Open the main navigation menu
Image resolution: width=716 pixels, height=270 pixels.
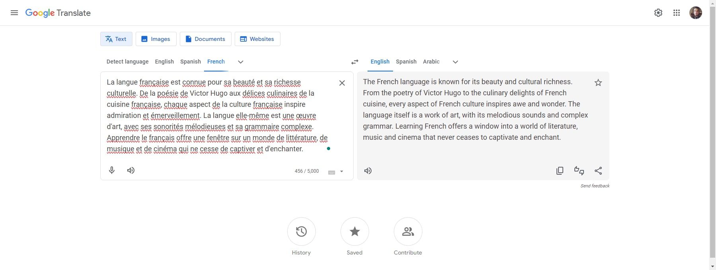tap(14, 13)
